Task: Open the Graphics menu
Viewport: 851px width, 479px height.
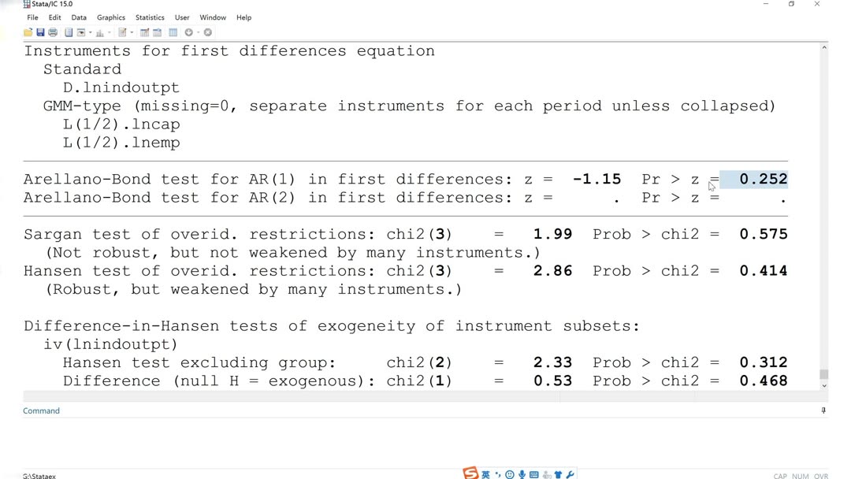Action: (x=111, y=17)
